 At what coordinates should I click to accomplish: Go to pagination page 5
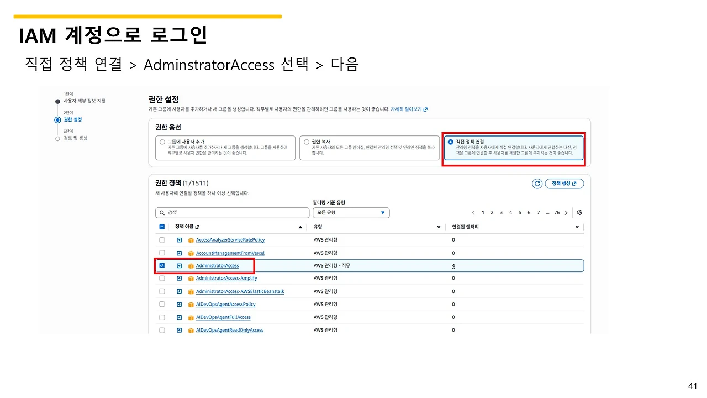click(520, 213)
